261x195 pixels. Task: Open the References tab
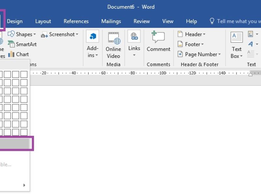[x=76, y=21]
